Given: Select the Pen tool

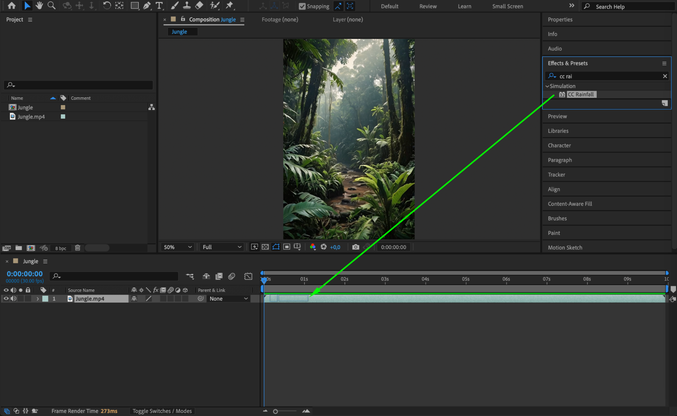Looking at the screenshot, I should (x=147, y=5).
